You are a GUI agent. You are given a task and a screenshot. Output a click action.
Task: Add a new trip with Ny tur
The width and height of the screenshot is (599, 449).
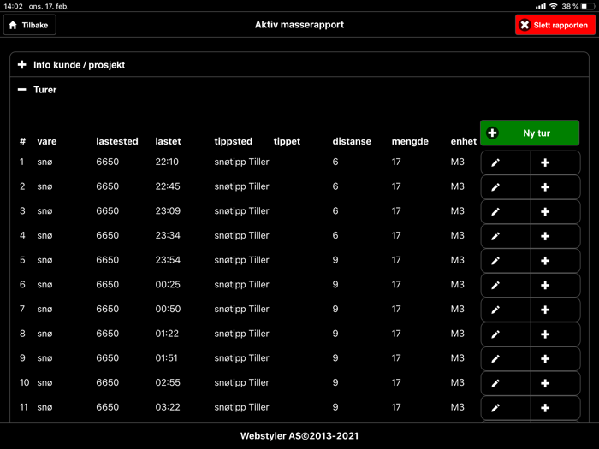point(529,133)
